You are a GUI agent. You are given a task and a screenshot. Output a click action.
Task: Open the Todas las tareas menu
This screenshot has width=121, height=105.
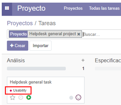click(104, 8)
